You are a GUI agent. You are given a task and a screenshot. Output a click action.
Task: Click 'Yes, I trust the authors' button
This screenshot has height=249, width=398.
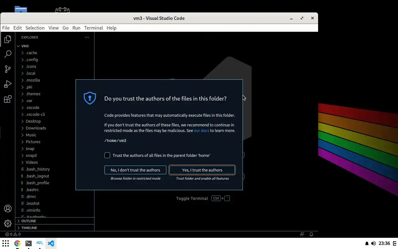(x=202, y=170)
